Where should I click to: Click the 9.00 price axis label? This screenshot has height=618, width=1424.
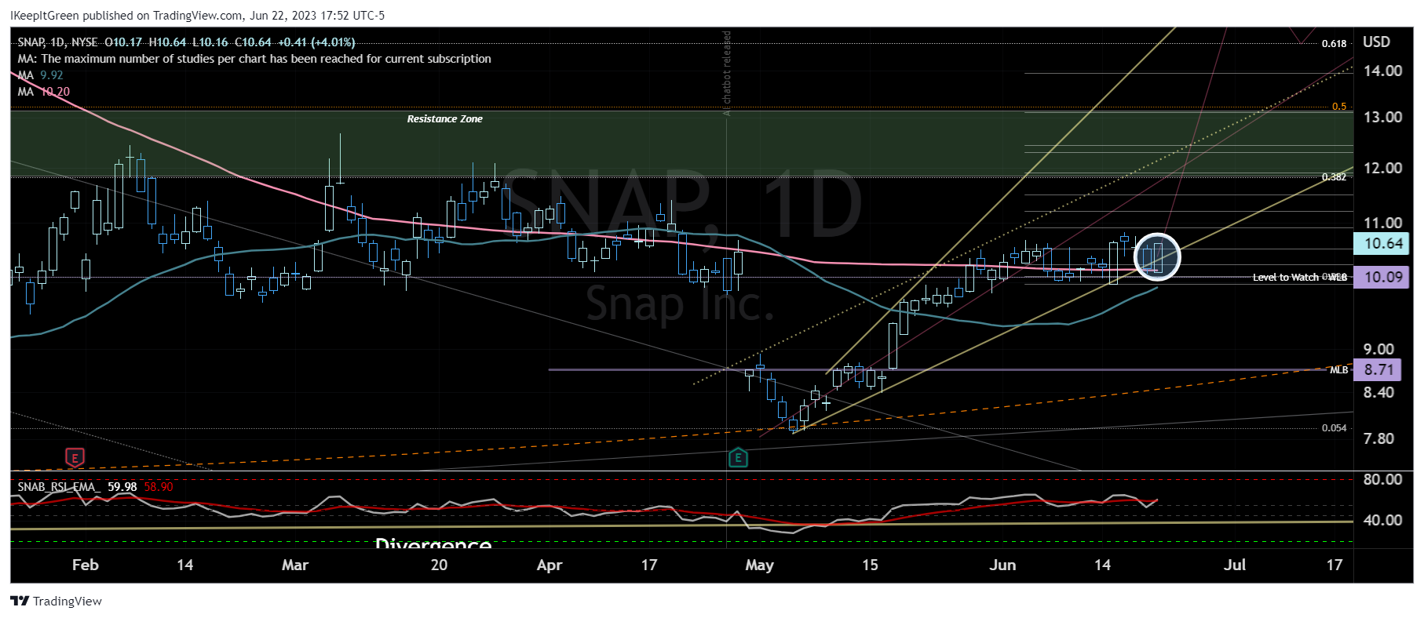pos(1378,350)
